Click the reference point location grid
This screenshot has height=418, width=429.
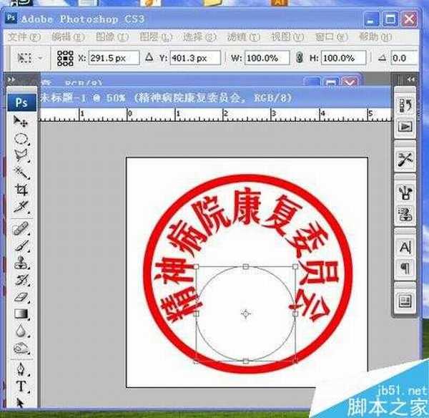65,58
